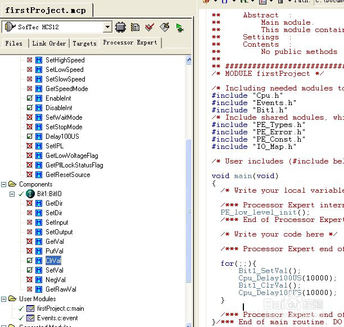The image size is (344, 327).
Task: Enable the NegVal method checkbox
Action: tap(29, 279)
